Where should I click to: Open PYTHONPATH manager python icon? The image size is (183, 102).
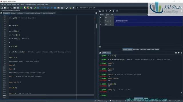(70, 8)
